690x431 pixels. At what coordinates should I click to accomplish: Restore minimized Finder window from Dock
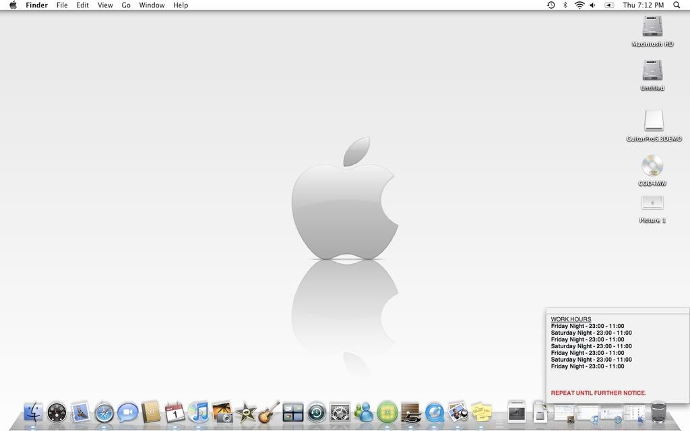click(x=635, y=413)
